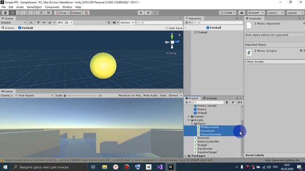The width and height of the screenshot is (305, 171).
Task: Toggle scene lighting lightbulb icon
Action: 38,22
